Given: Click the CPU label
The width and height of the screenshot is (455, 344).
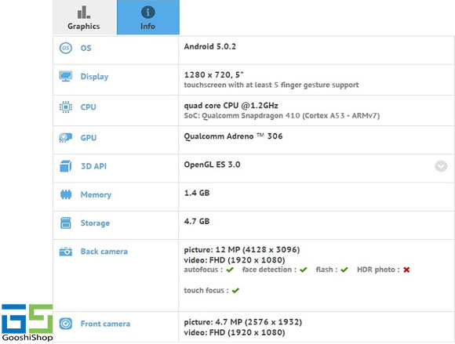Looking at the screenshot, I should [x=88, y=107].
